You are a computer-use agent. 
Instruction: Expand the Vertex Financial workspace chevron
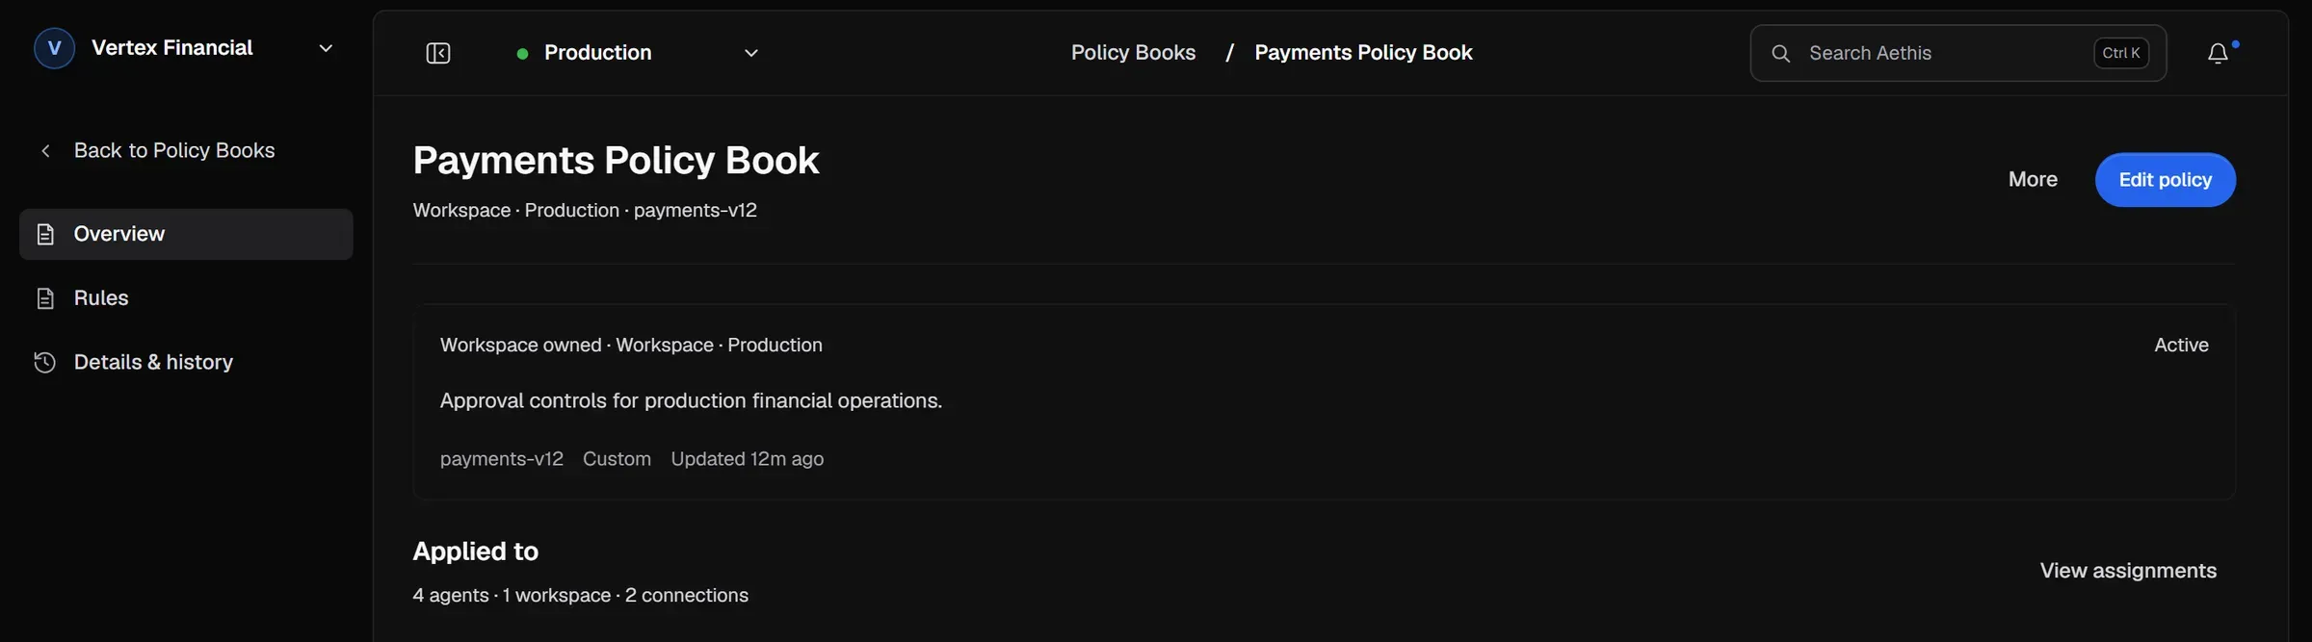click(x=326, y=48)
